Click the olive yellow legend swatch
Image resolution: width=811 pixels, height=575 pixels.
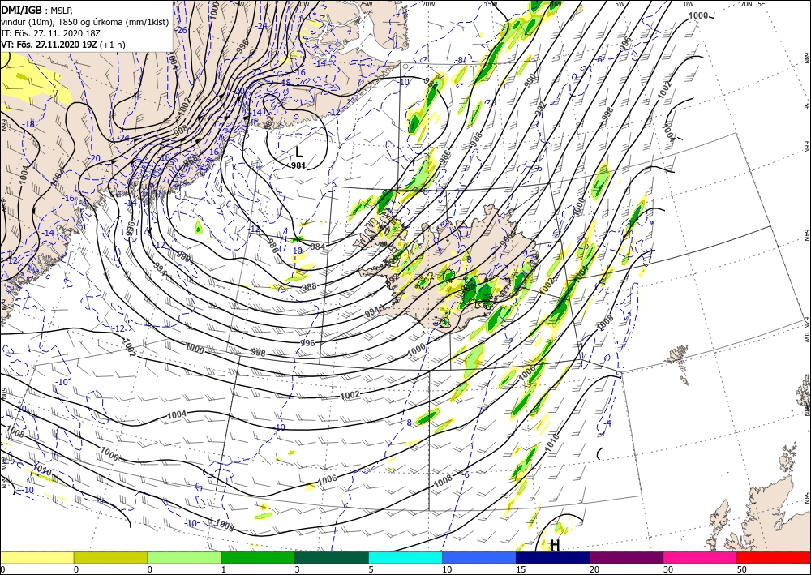click(110, 557)
